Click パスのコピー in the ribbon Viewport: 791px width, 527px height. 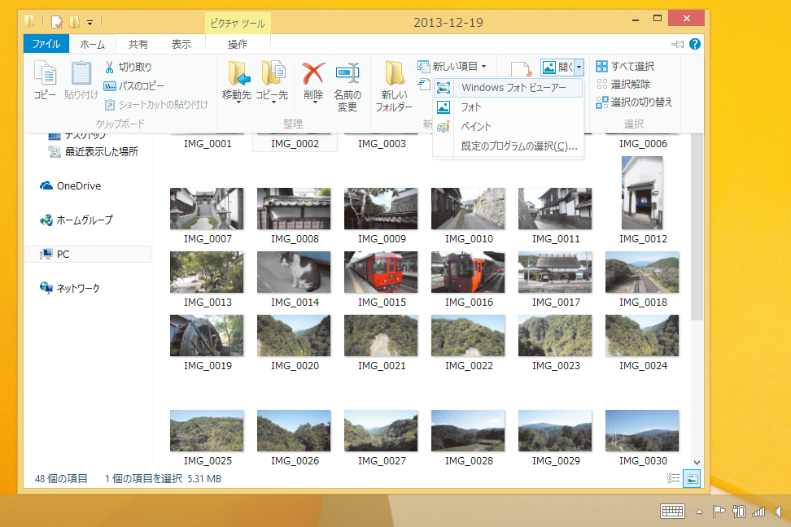point(134,86)
